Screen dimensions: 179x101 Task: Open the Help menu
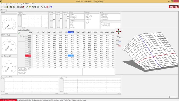[33, 4]
